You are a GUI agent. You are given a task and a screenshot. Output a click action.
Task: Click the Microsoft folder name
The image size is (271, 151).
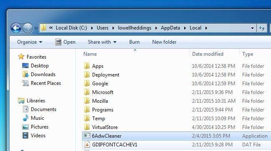coord(103,92)
